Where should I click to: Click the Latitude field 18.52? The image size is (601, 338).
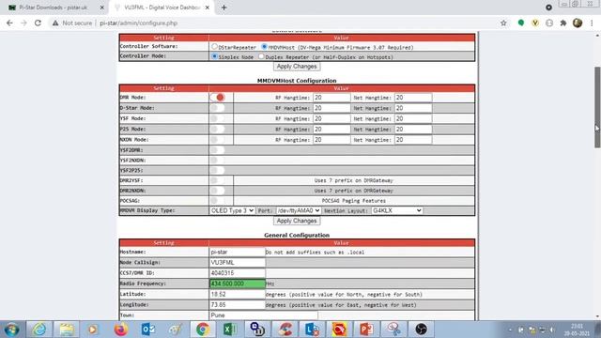pyautogui.click(x=238, y=294)
